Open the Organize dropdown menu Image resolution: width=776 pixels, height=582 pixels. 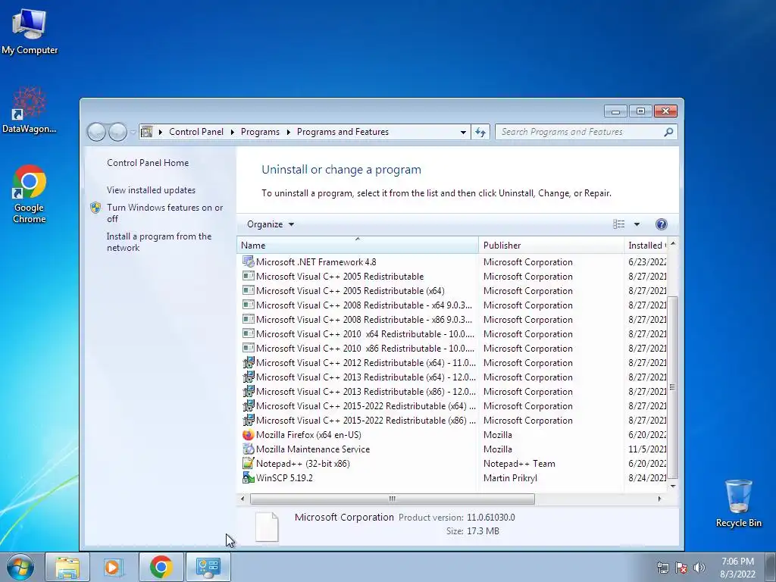point(271,224)
